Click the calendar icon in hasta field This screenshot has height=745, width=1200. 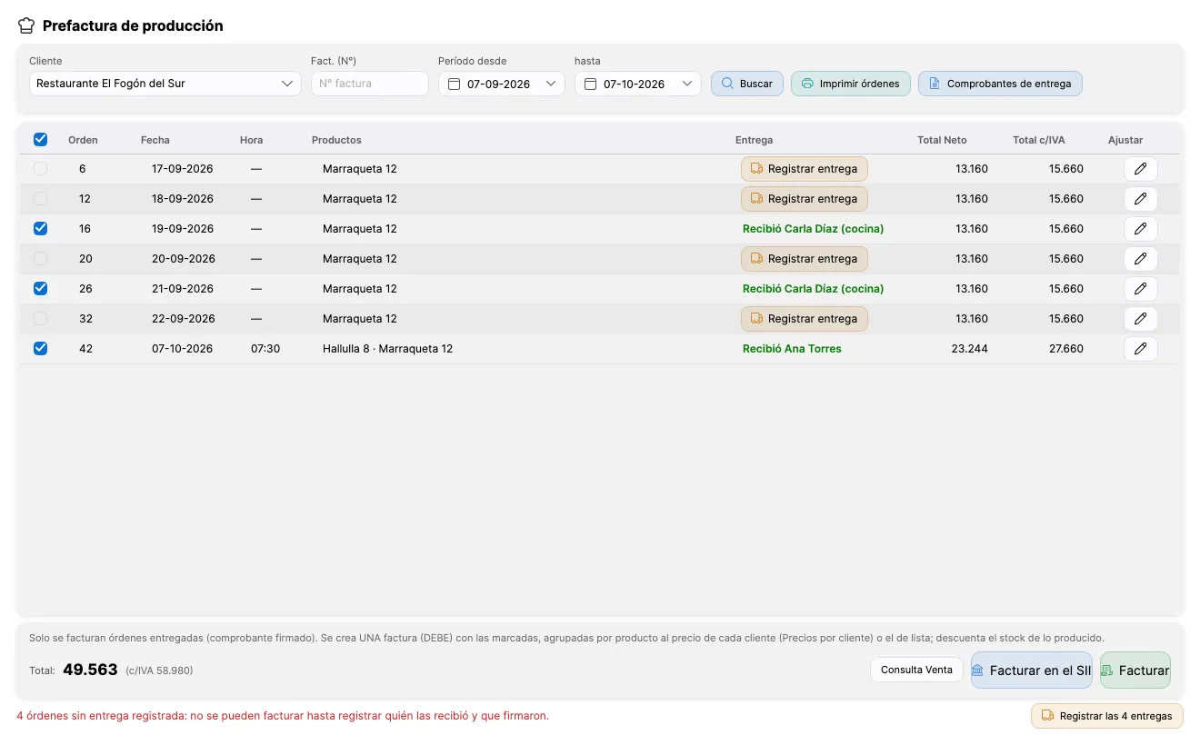pos(590,84)
